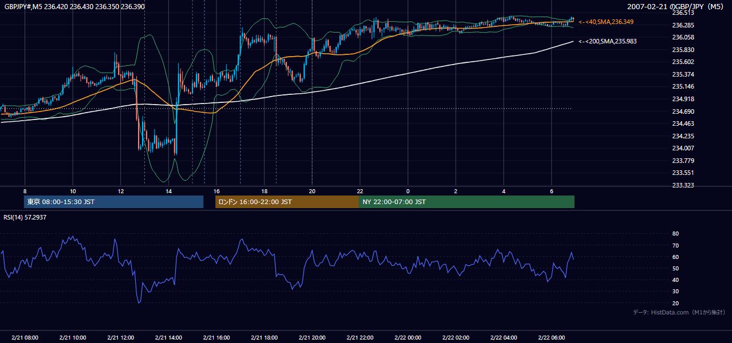Click the 234.007 price axis label
This screenshot has height=343, width=732.
[683, 148]
